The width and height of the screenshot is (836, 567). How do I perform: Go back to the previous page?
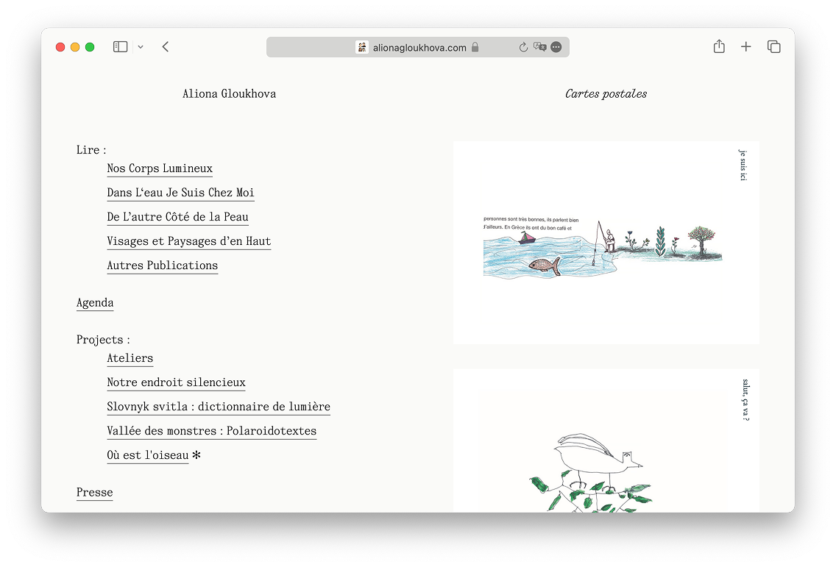(166, 47)
